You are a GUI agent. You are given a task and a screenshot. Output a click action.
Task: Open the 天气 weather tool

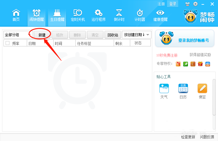tap(164, 91)
